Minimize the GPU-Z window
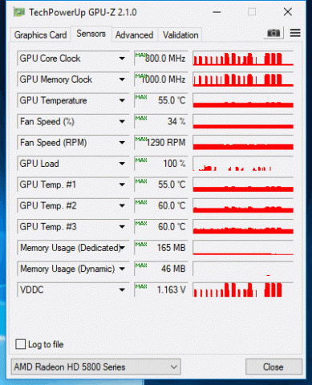The height and width of the screenshot is (385, 312). [x=217, y=12]
